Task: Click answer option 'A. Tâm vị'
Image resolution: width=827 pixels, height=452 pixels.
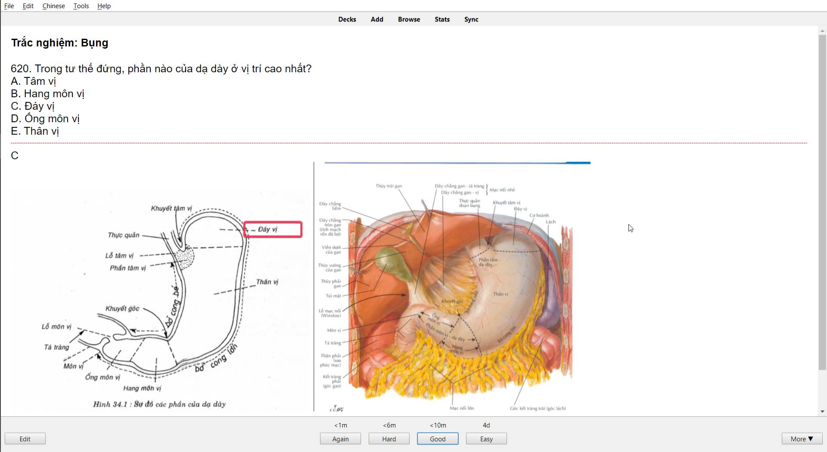Action: point(33,81)
